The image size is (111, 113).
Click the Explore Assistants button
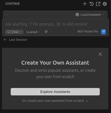pyautogui.click(x=55, y=92)
